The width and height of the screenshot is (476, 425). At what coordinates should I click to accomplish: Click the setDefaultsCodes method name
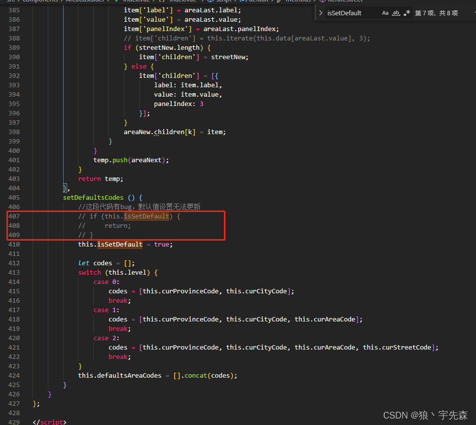point(93,198)
